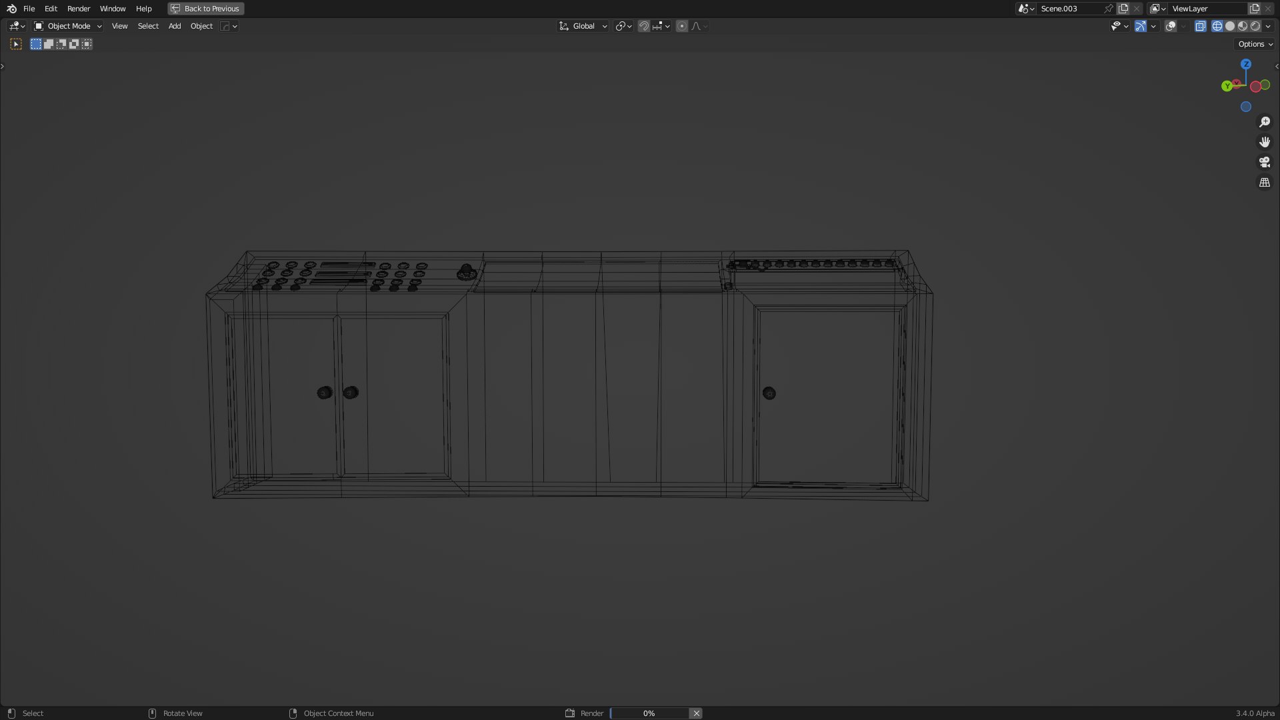This screenshot has width=1280, height=720.
Task: Select the Tweak select tool icon
Action: (x=16, y=44)
